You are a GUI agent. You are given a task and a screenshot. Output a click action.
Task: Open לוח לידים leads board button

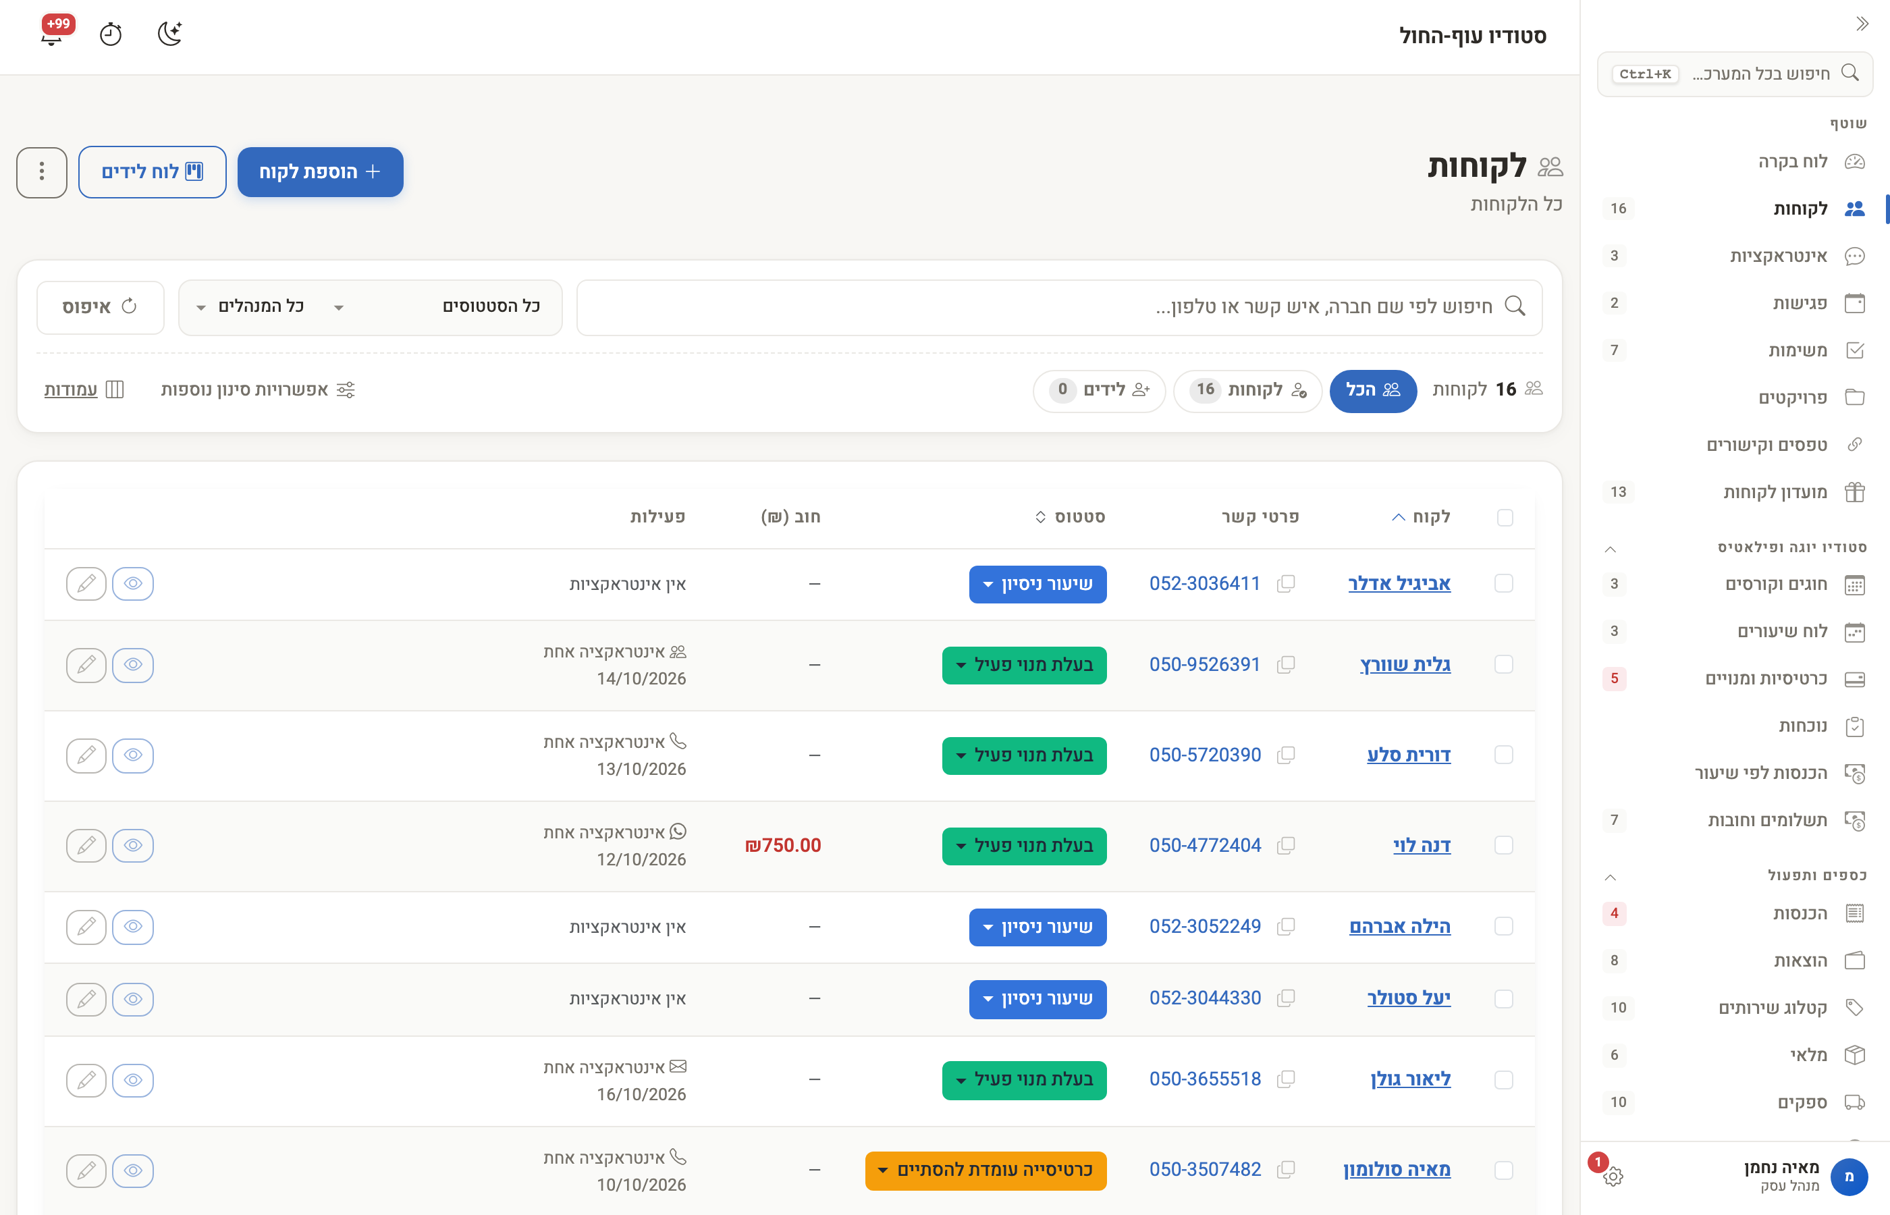(x=153, y=172)
